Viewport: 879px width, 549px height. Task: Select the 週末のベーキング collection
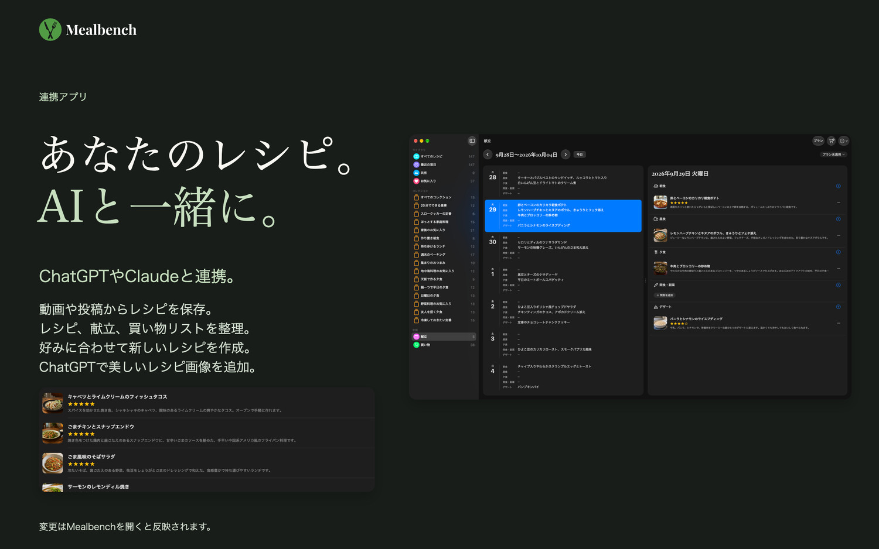444,255
